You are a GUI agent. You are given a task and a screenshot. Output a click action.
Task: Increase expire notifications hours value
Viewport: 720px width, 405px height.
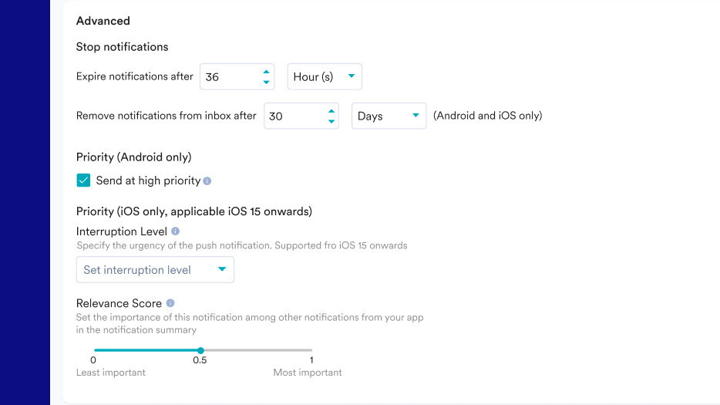[266, 72]
